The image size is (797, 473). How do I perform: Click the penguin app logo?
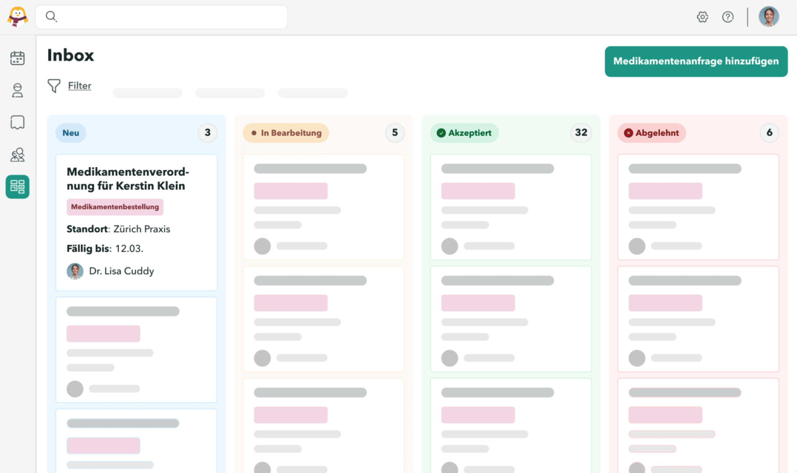tap(18, 17)
